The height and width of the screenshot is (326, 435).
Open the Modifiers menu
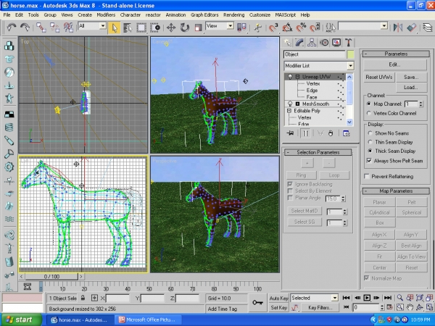pos(106,15)
